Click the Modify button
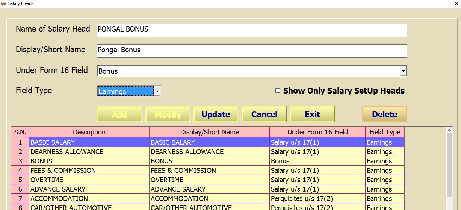The height and width of the screenshot is (210, 461). click(168, 114)
